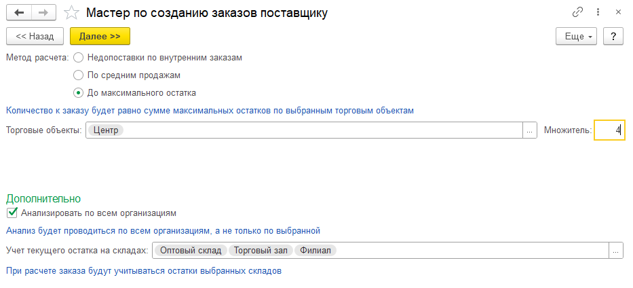Viewport: 633px width, 288px height.
Task: Go back with '<< Назад' button
Action: pyautogui.click(x=35, y=35)
